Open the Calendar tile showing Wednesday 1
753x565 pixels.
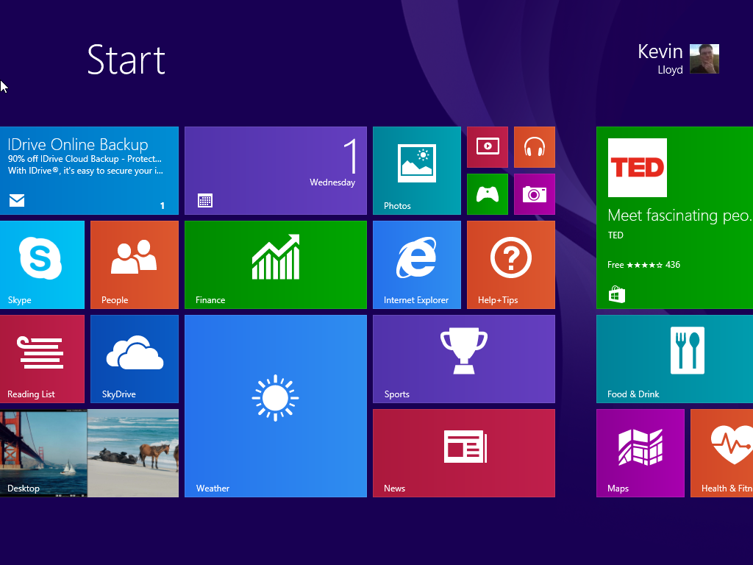point(276,171)
